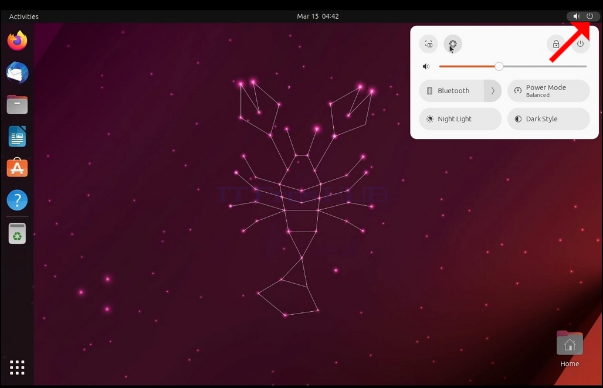Click the top bar power indicator

590,16
